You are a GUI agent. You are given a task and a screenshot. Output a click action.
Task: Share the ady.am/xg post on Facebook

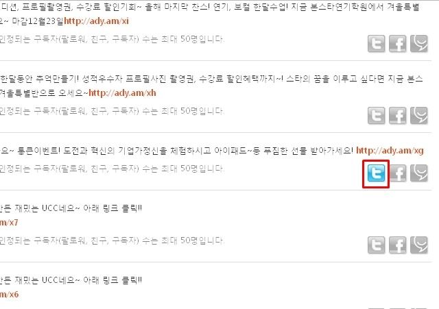pos(398,173)
